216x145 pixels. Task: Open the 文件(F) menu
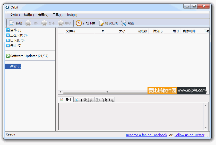(15, 15)
